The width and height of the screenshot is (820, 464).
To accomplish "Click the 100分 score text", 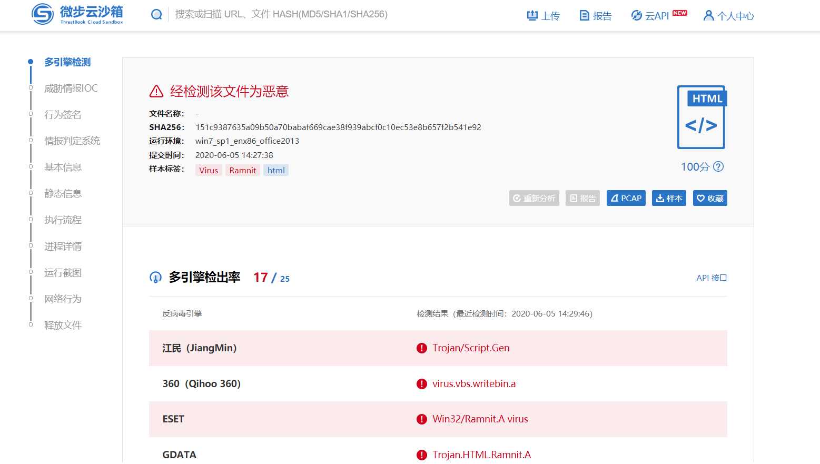I will coord(695,166).
